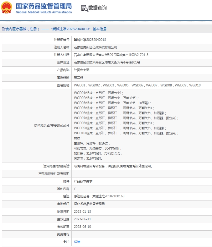212x247 pixels.
Task: Click the 加压器：316不锈钢、7075铝合金 line
Action: click(98, 154)
